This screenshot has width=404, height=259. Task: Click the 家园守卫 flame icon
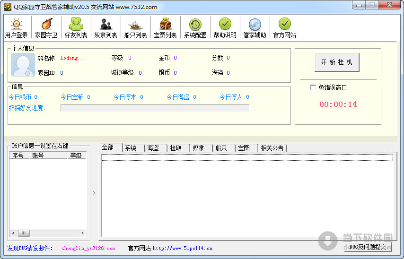click(46, 28)
